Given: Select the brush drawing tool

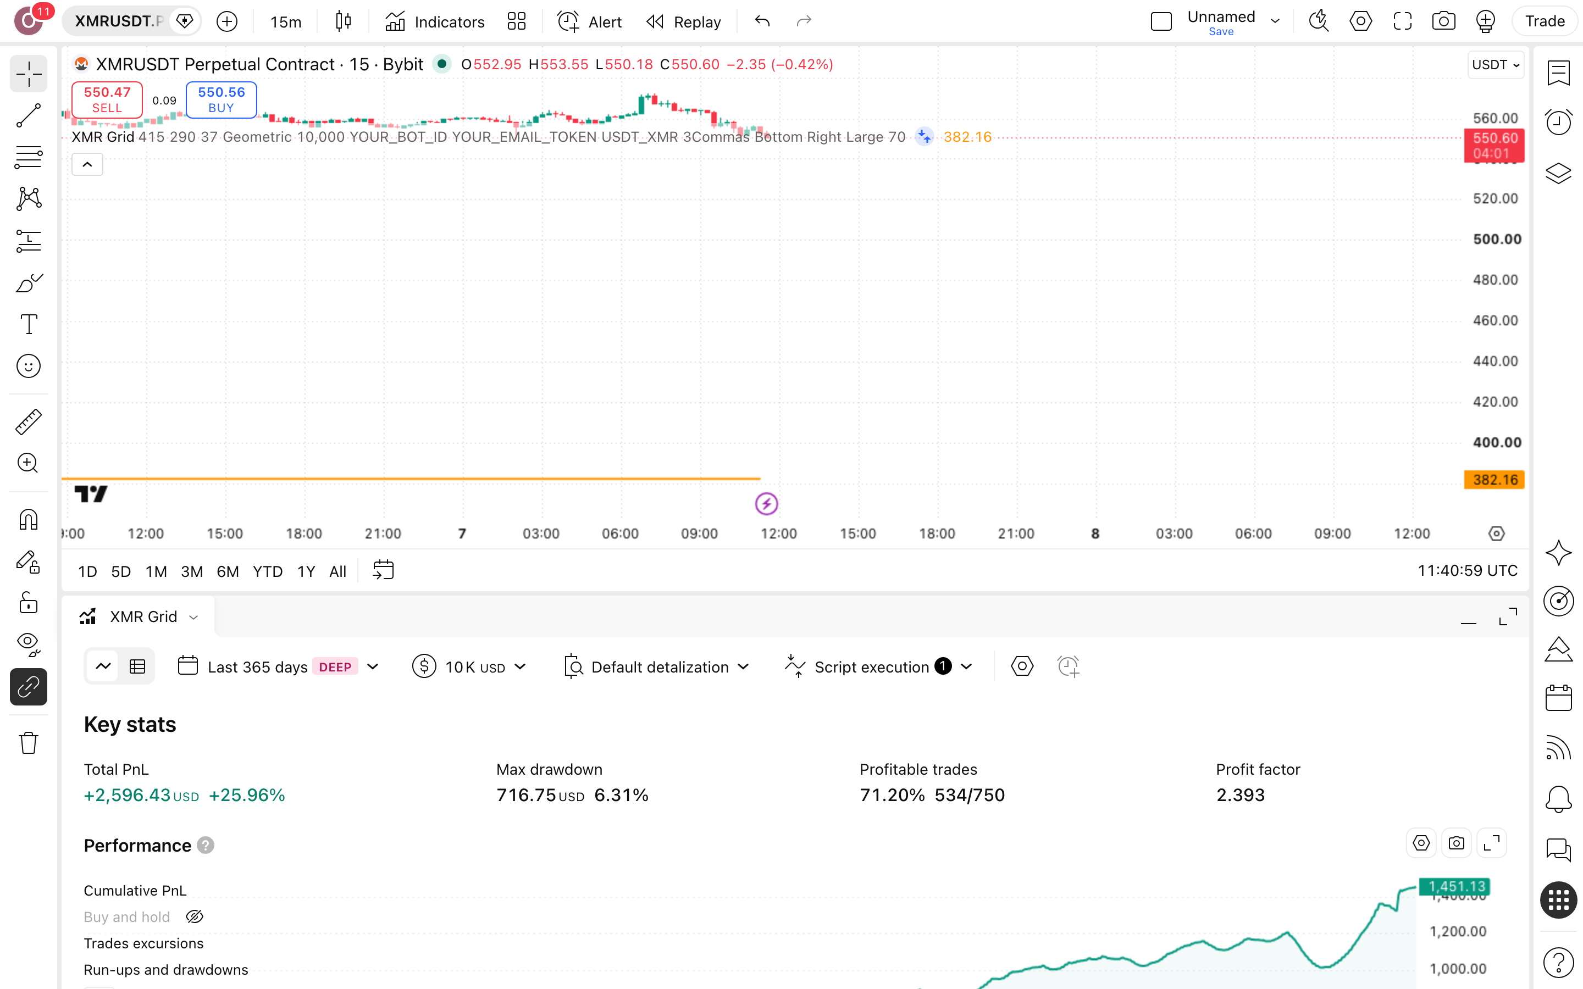Looking at the screenshot, I should point(28,282).
